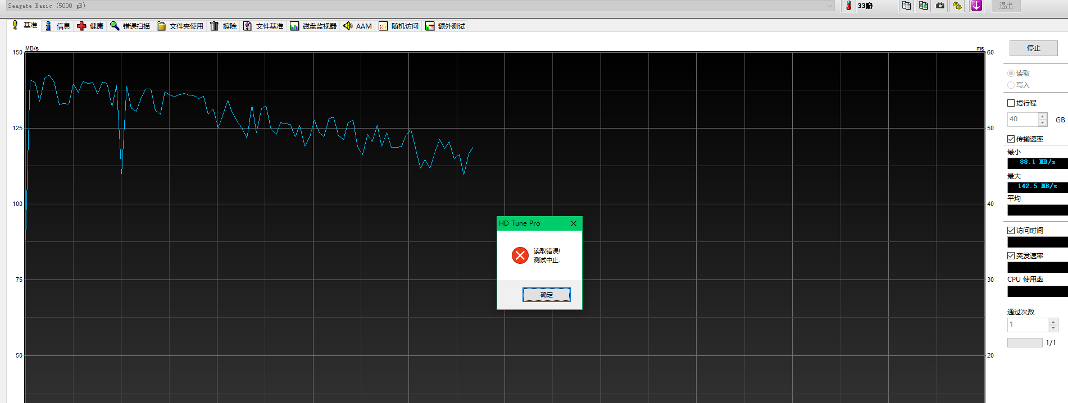Expand the Seagate Basic drive dropdown
Image resolution: width=1068 pixels, height=403 pixels.
click(829, 6)
